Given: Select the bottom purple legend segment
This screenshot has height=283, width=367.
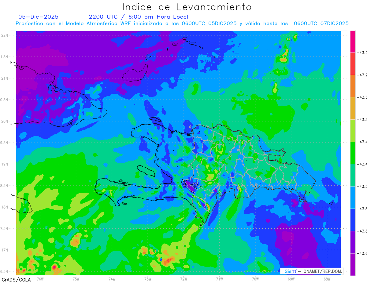Looking at the screenshot, I should 353,264.
